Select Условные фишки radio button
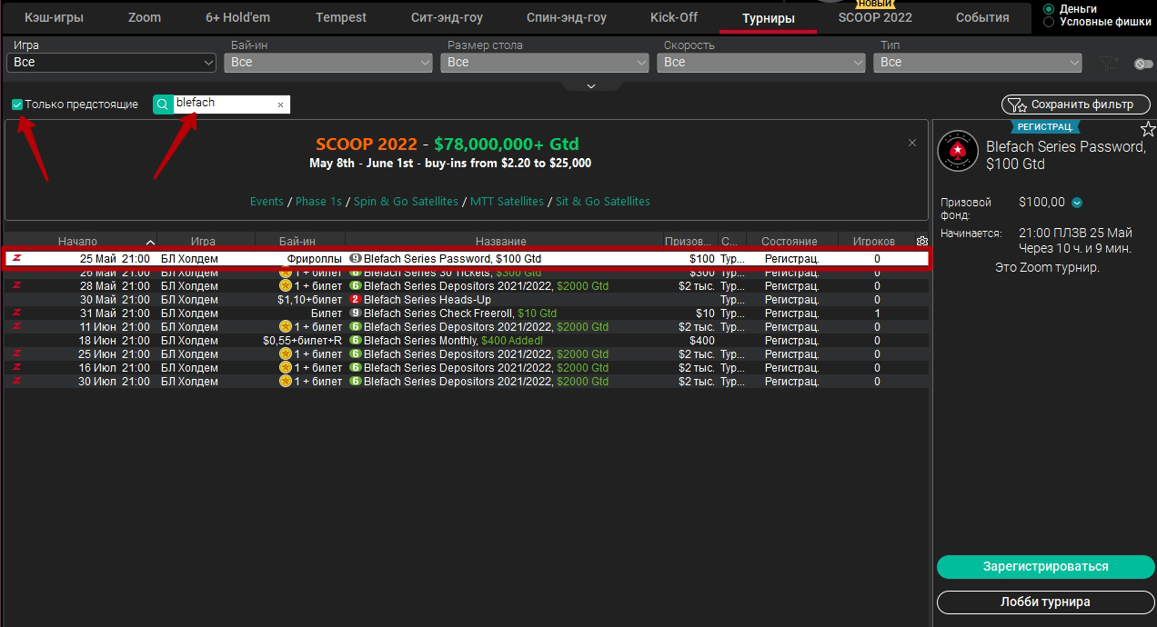The width and height of the screenshot is (1157, 627). point(1049,22)
